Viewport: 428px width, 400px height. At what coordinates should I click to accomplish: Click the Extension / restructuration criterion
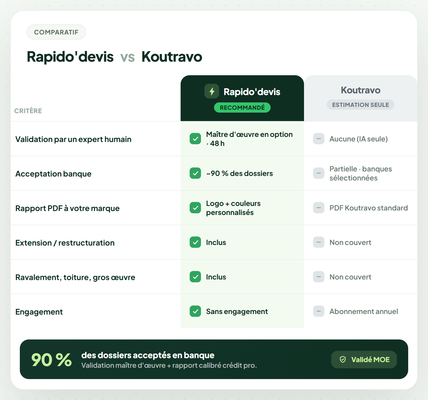(65, 243)
